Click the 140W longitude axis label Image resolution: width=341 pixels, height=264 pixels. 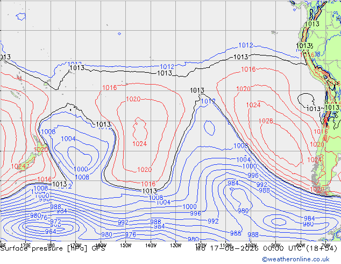coord(151,246)
